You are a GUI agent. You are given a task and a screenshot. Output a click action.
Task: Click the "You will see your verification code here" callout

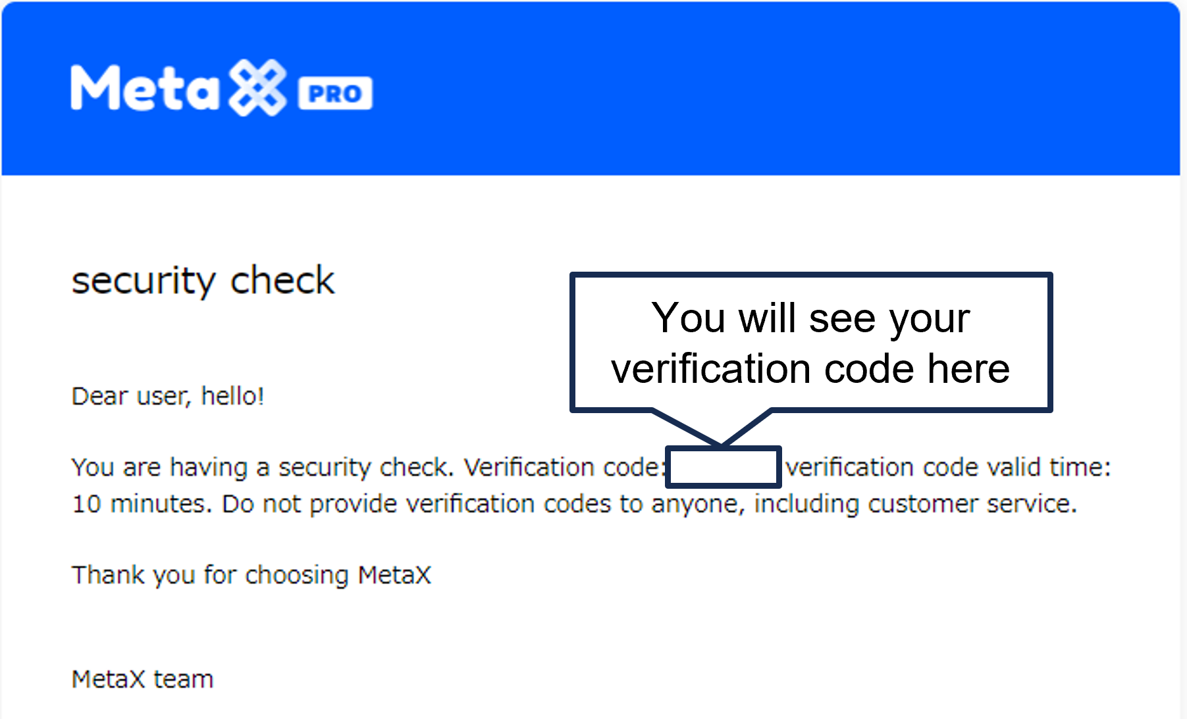point(810,343)
